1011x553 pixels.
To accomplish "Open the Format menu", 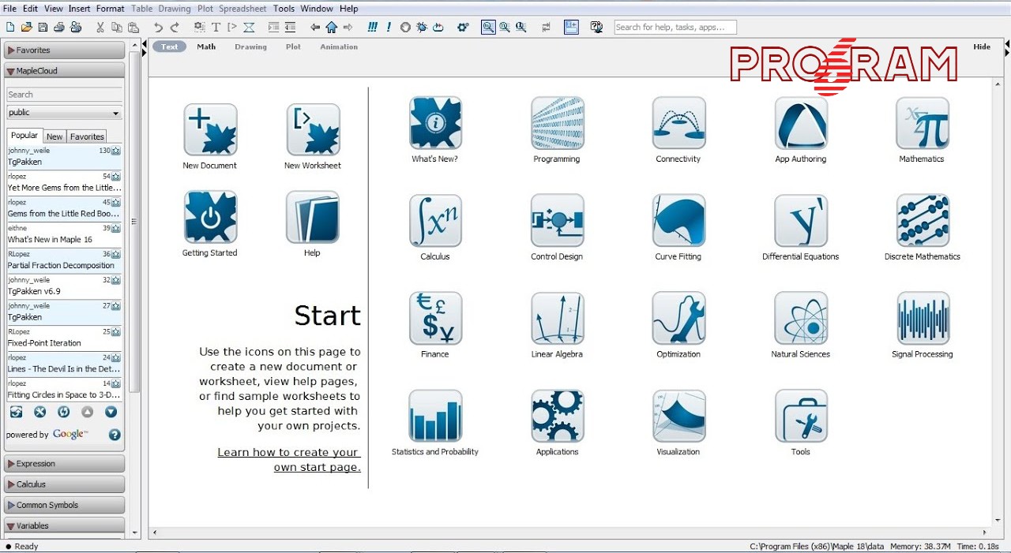I will 110,9.
